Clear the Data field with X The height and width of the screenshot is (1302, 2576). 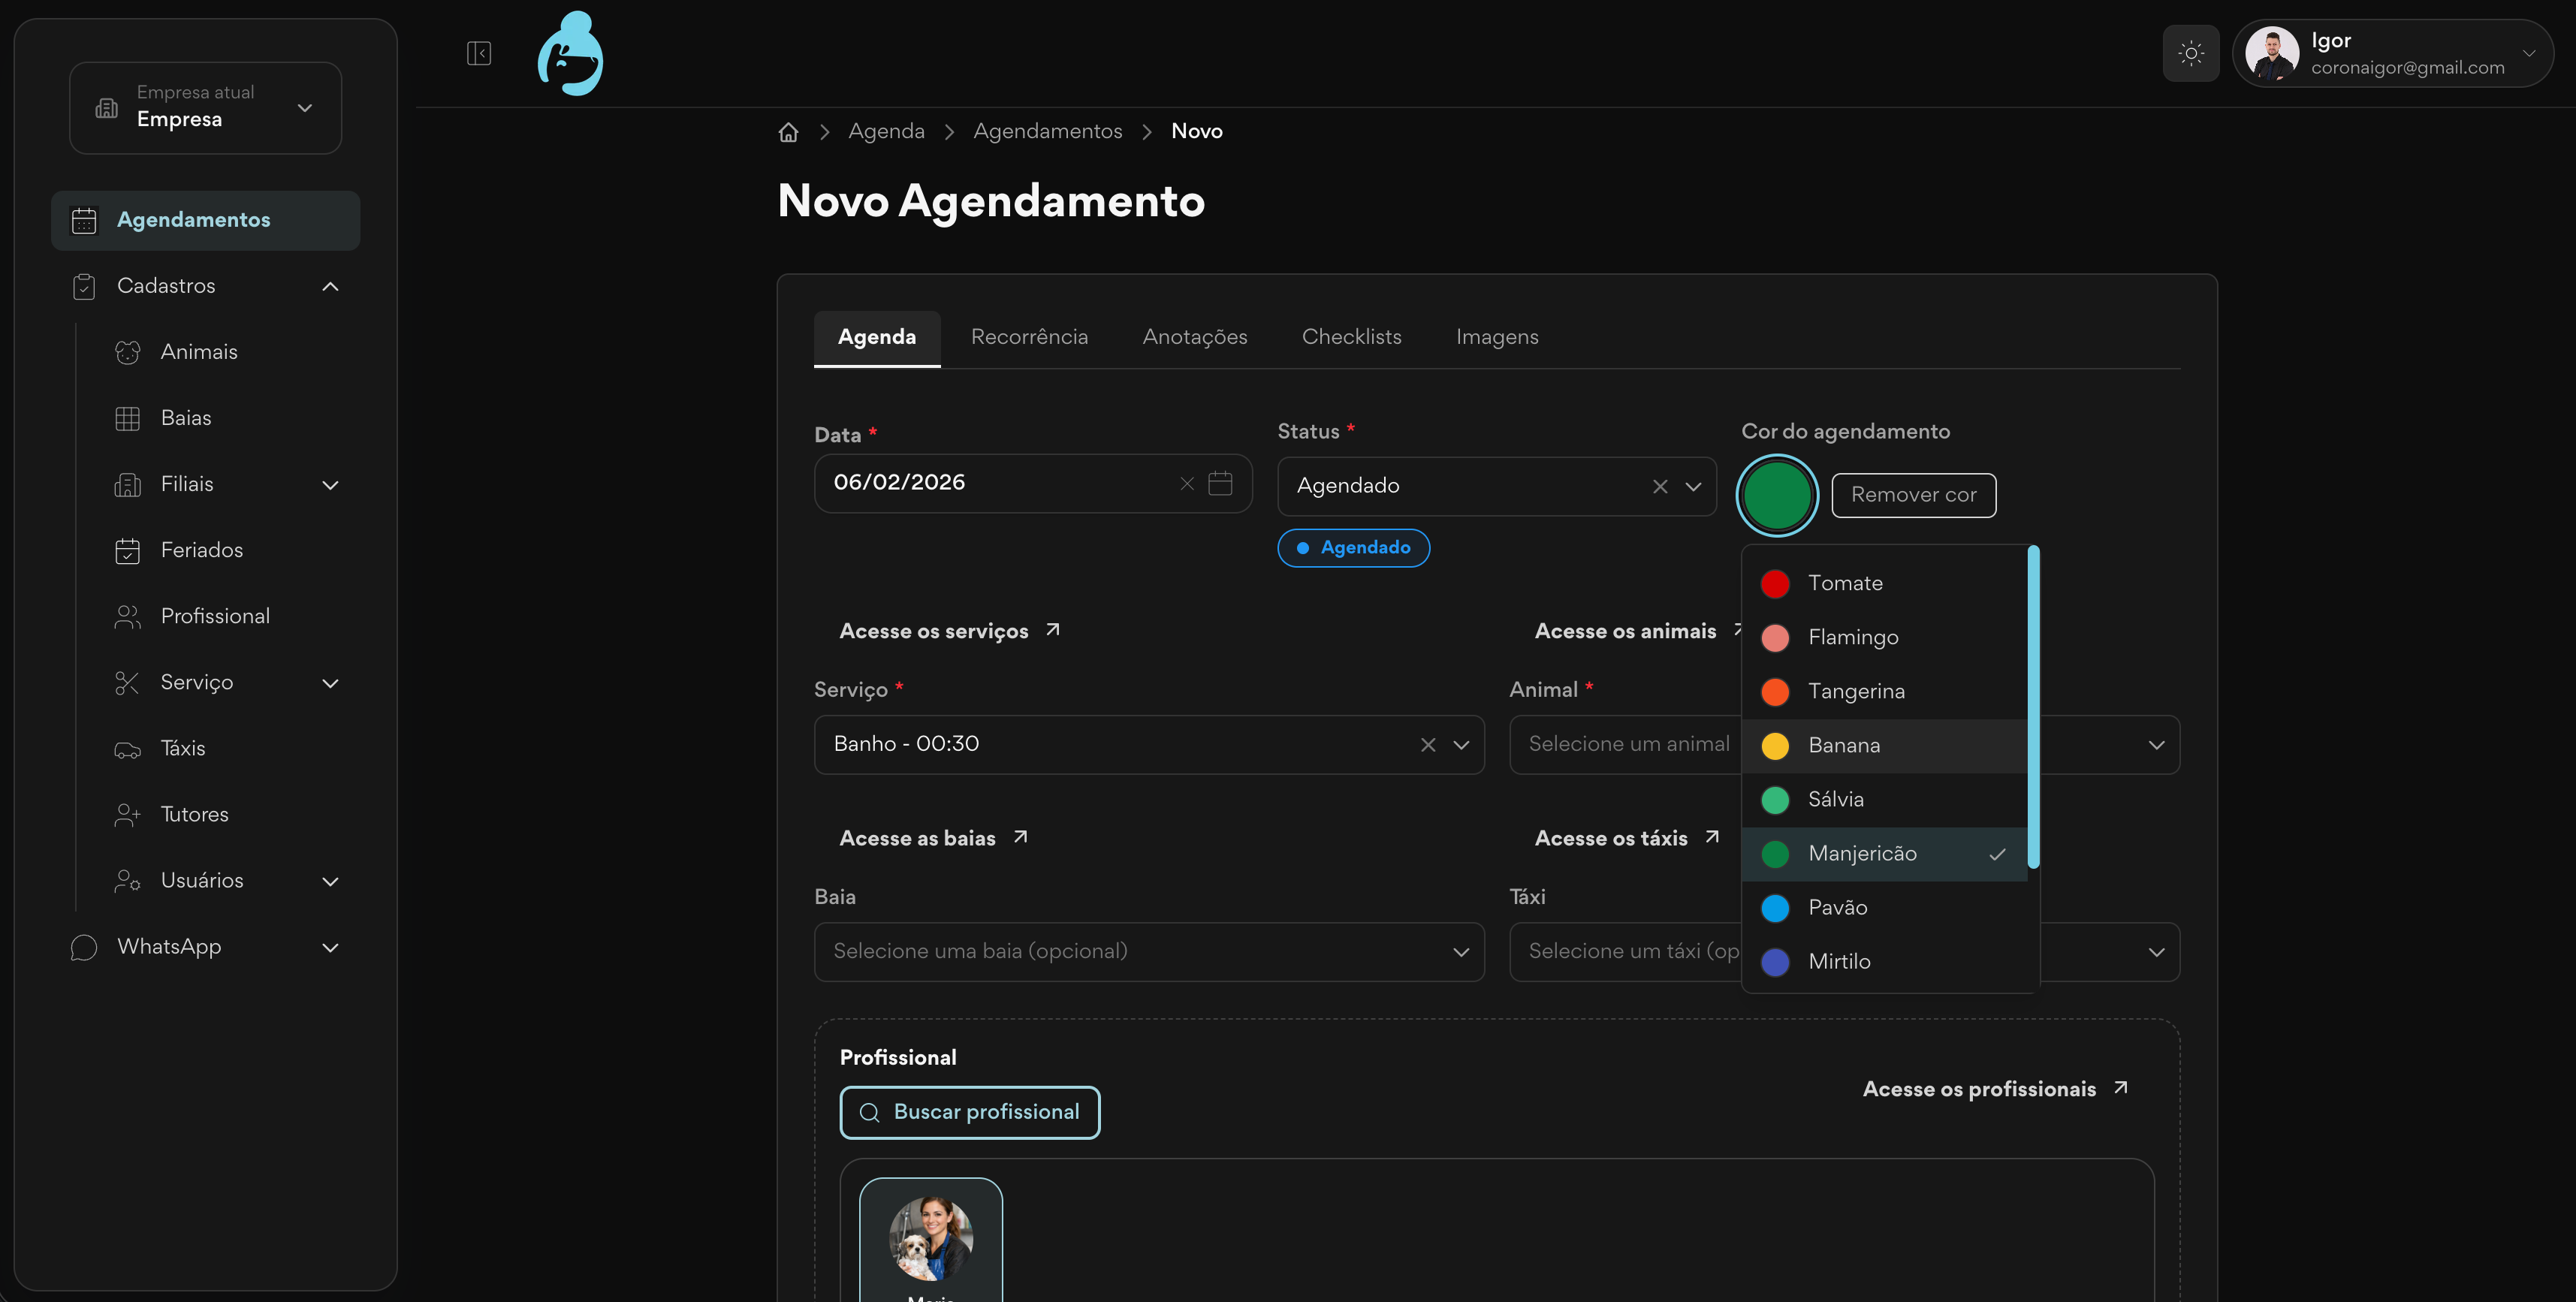point(1187,483)
